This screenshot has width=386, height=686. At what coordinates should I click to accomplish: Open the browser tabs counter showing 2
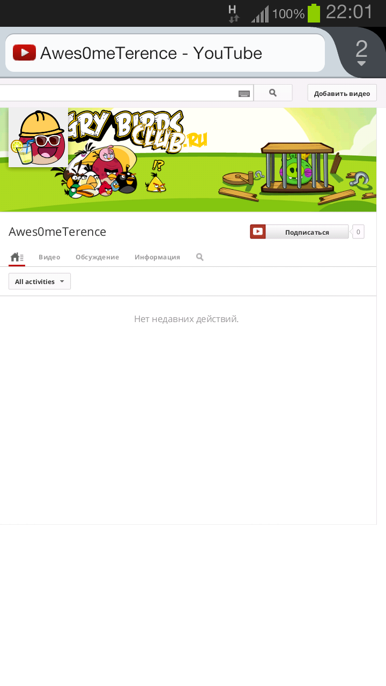(361, 53)
